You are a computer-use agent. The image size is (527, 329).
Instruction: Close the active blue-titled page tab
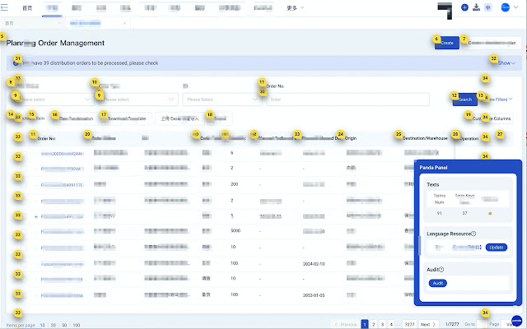coord(124,23)
